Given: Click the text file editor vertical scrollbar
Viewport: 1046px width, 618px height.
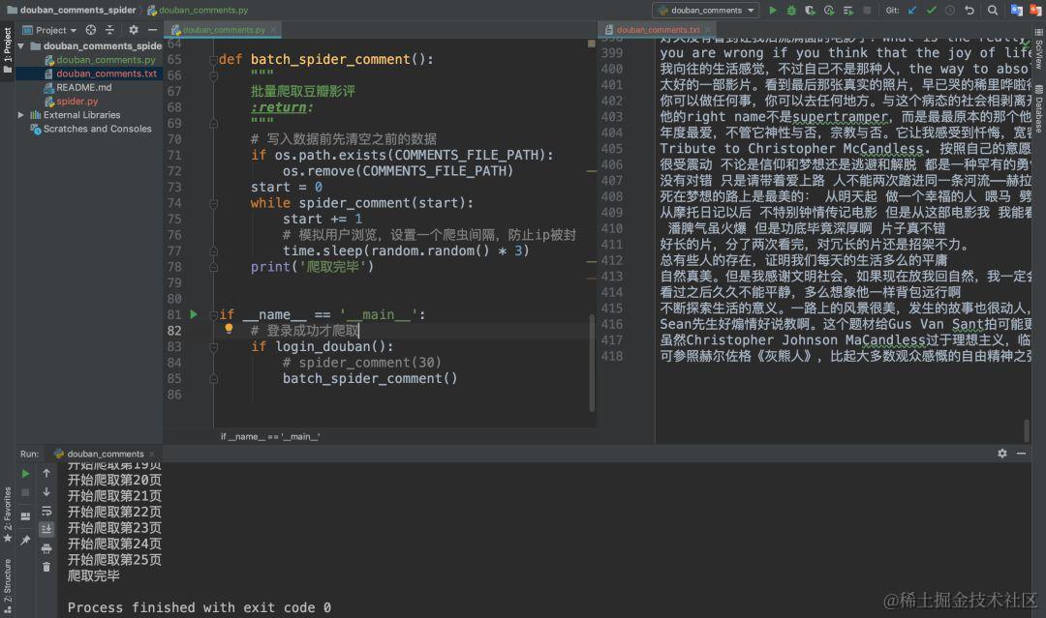Looking at the screenshot, I should point(1026,429).
